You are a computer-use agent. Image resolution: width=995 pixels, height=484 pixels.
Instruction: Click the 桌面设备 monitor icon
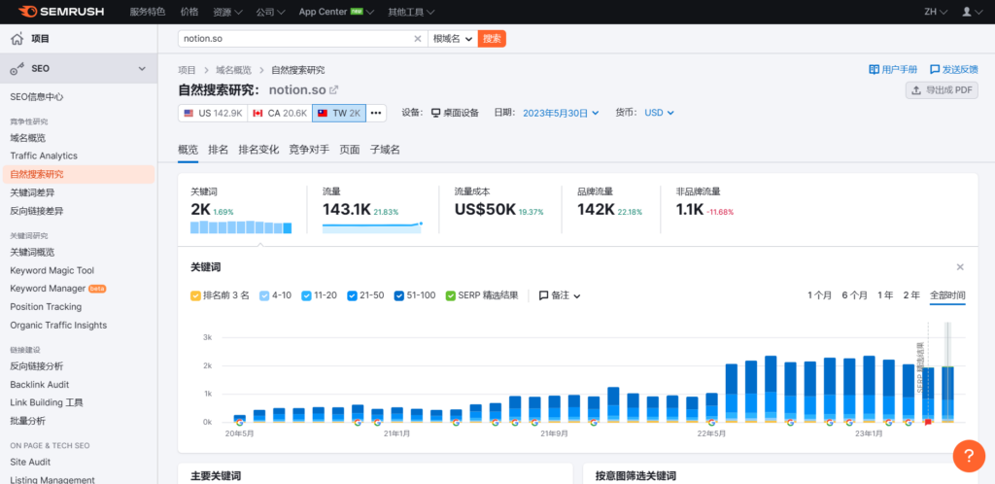[x=436, y=113]
